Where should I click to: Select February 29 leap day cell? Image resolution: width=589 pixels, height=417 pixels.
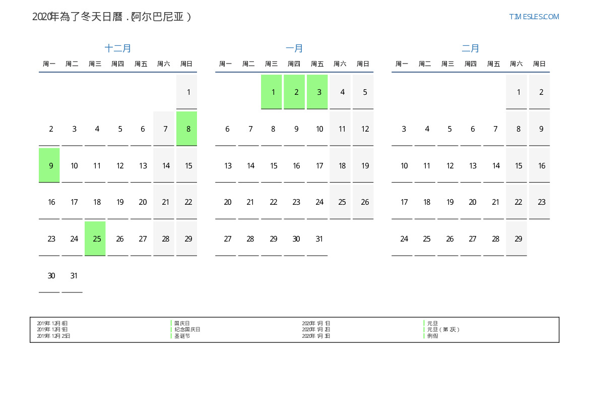[516, 239]
